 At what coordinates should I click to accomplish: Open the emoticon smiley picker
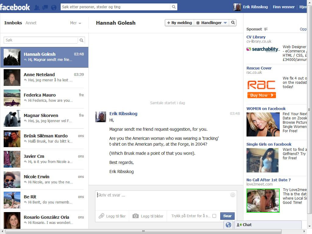coord(232,195)
